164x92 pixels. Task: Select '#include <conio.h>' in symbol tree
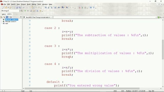click(11, 21)
